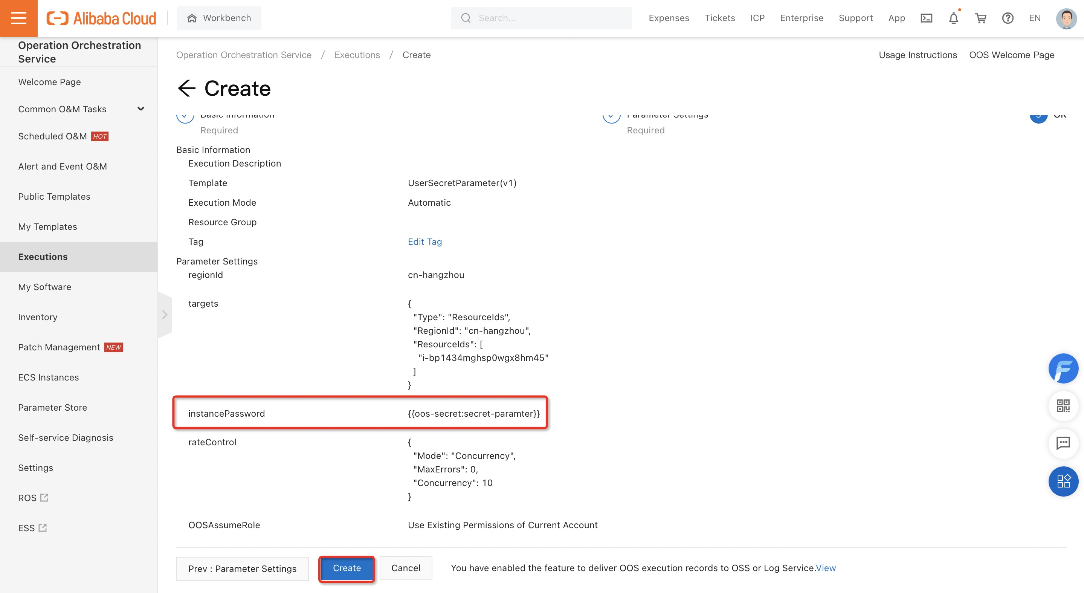This screenshot has width=1084, height=593.
Task: Open App in top bar
Action: pos(896,18)
